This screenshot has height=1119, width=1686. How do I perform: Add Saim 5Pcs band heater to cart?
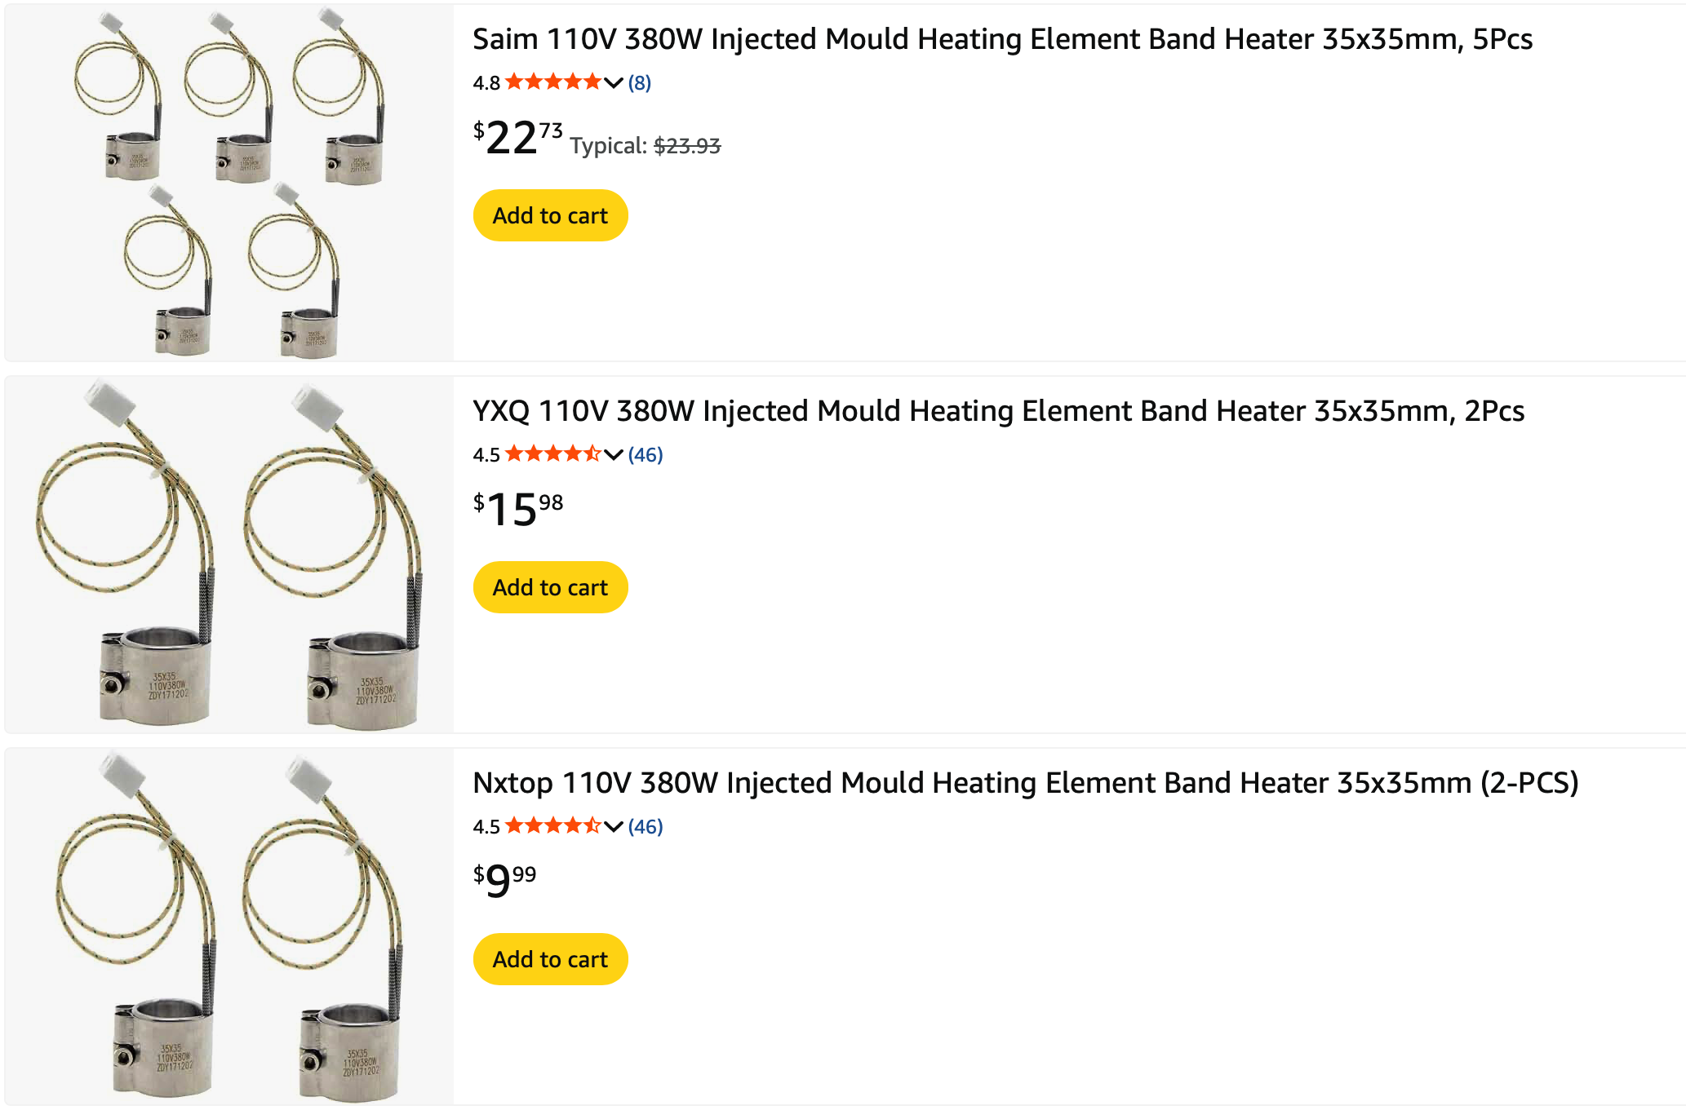click(x=550, y=215)
